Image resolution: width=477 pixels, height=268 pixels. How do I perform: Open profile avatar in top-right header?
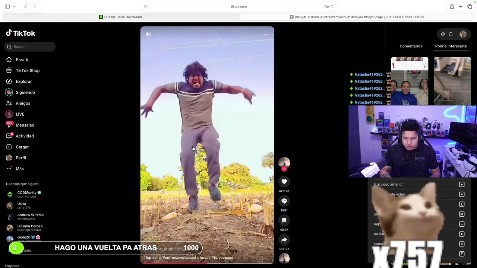click(x=463, y=34)
